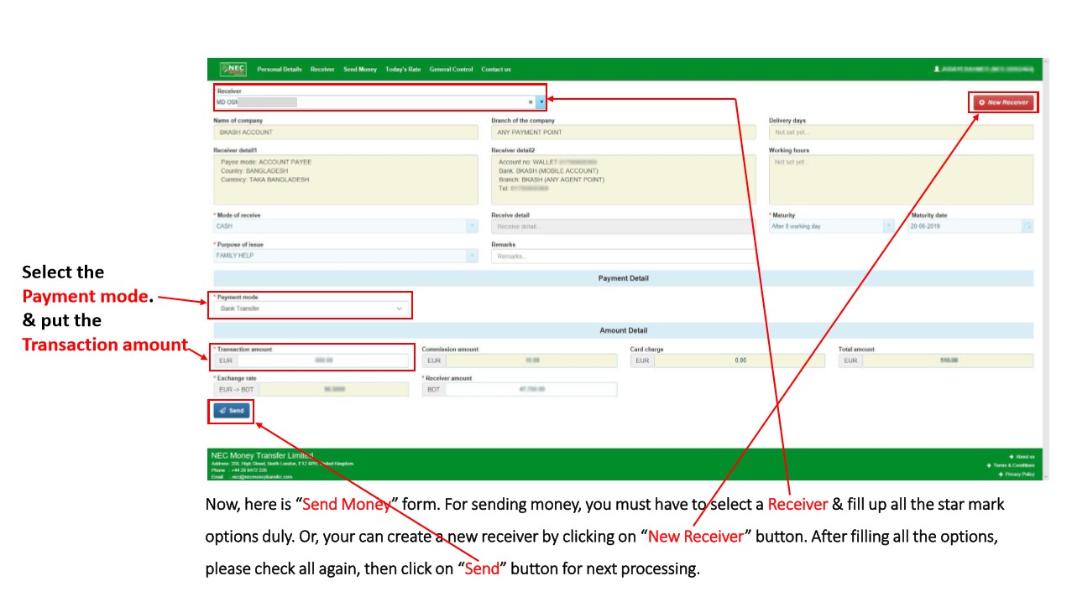The height and width of the screenshot is (602, 1072).
Task: Open the Maturity dropdown
Action: [x=888, y=226]
